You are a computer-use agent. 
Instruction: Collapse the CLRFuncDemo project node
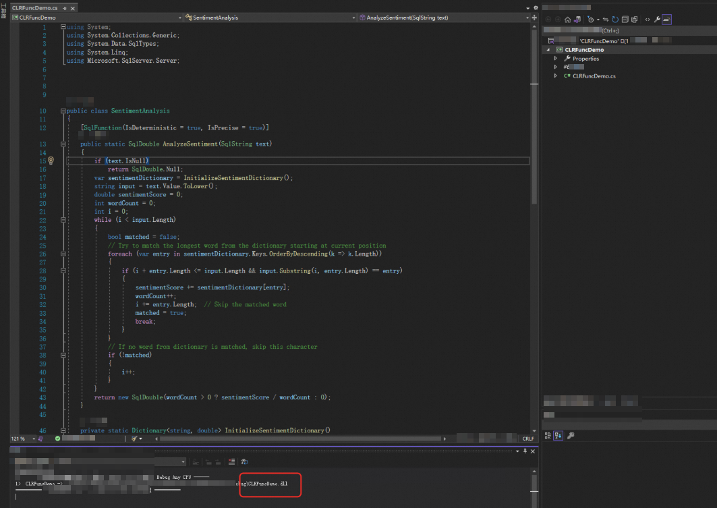pos(548,49)
